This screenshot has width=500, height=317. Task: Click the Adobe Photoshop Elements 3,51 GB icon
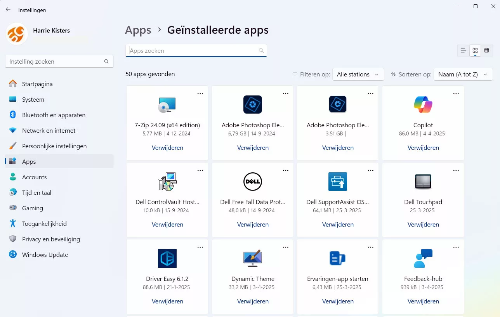(338, 105)
